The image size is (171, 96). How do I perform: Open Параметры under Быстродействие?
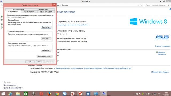pos(46,27)
